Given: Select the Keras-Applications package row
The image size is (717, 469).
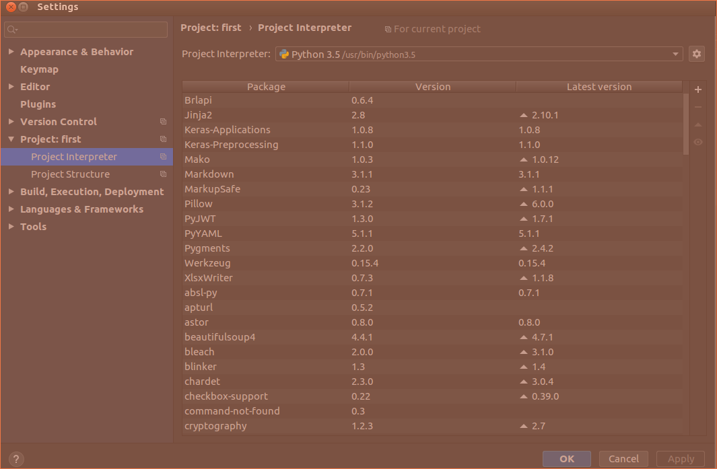Looking at the screenshot, I should coord(433,130).
